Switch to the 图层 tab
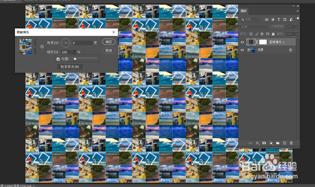The width and height of the screenshot is (315, 187). point(244,11)
